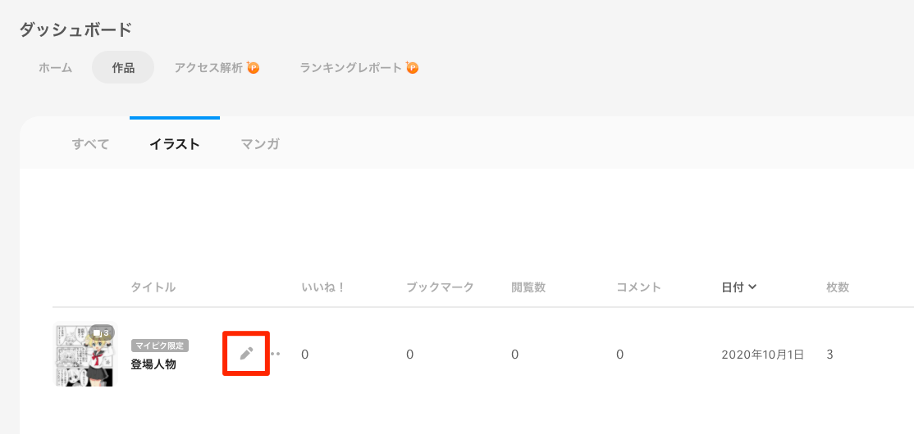Sort by the ブックマーク column header
914x434 pixels.
click(440, 287)
